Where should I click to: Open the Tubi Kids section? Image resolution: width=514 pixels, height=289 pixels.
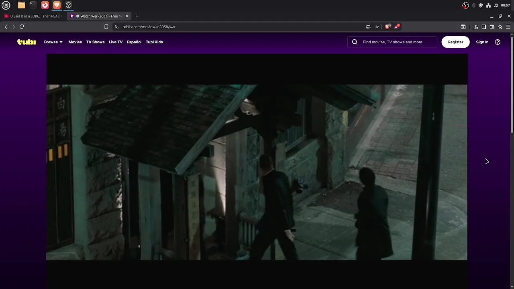coord(154,42)
